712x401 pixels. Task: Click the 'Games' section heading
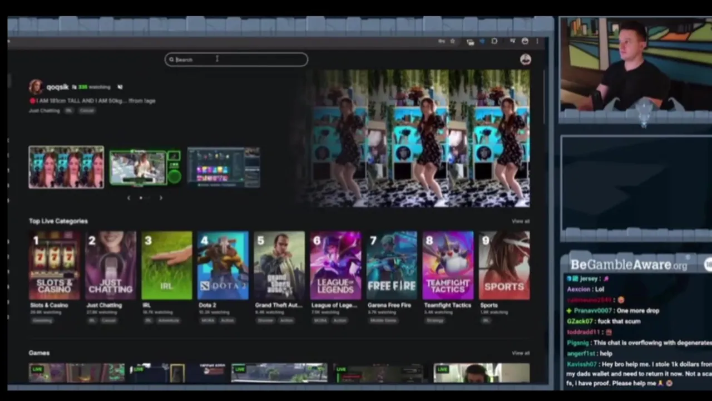click(39, 353)
